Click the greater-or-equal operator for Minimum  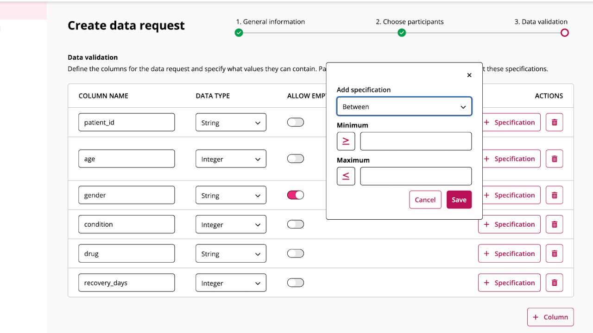pos(346,141)
